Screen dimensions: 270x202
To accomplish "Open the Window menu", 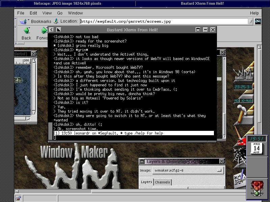I will [x=75, y=13].
